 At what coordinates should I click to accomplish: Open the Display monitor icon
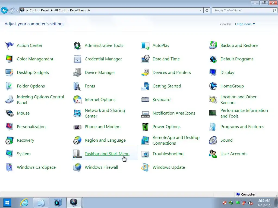[x=213, y=73]
